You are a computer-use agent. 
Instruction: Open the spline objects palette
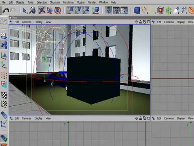point(144,11)
